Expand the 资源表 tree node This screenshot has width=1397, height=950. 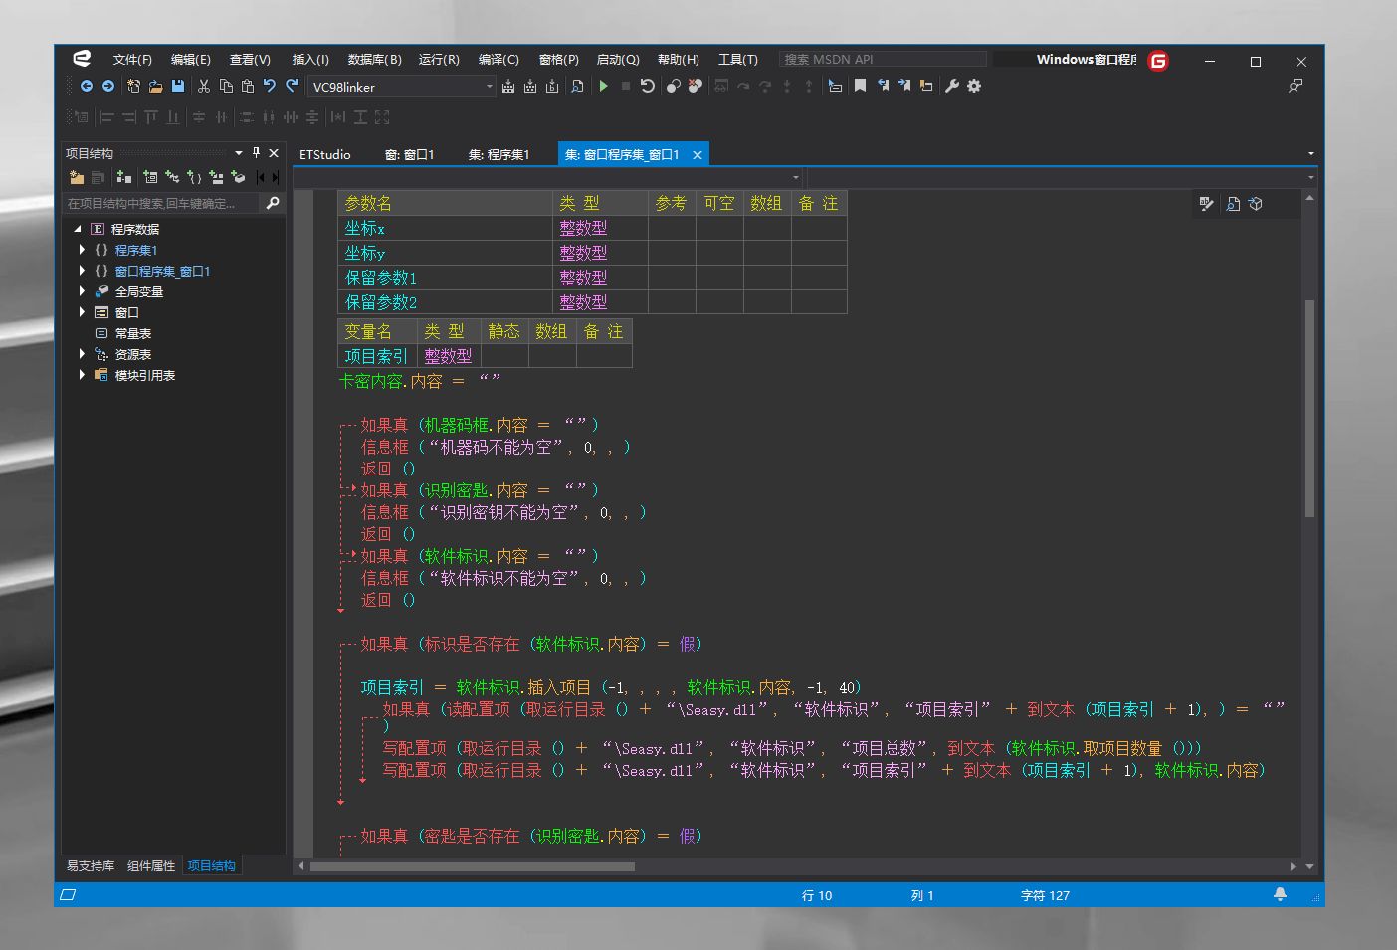click(x=82, y=354)
